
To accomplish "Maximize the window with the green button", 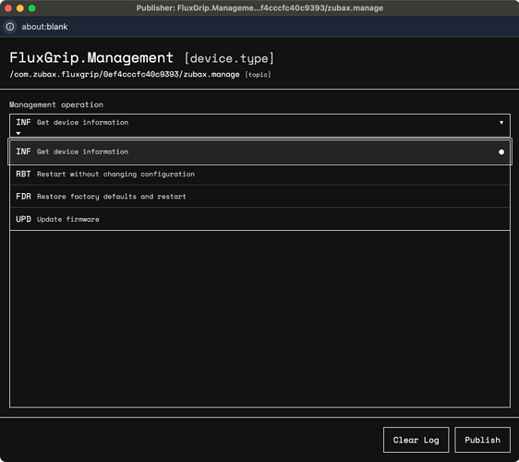I will 31,8.
